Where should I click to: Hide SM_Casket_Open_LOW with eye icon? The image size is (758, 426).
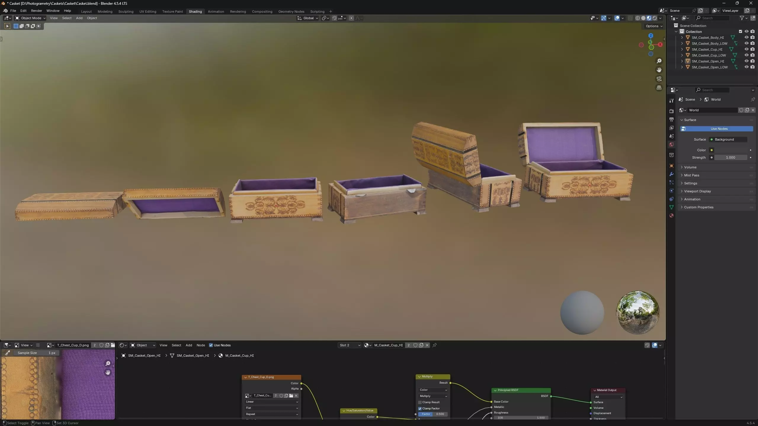[x=746, y=67]
